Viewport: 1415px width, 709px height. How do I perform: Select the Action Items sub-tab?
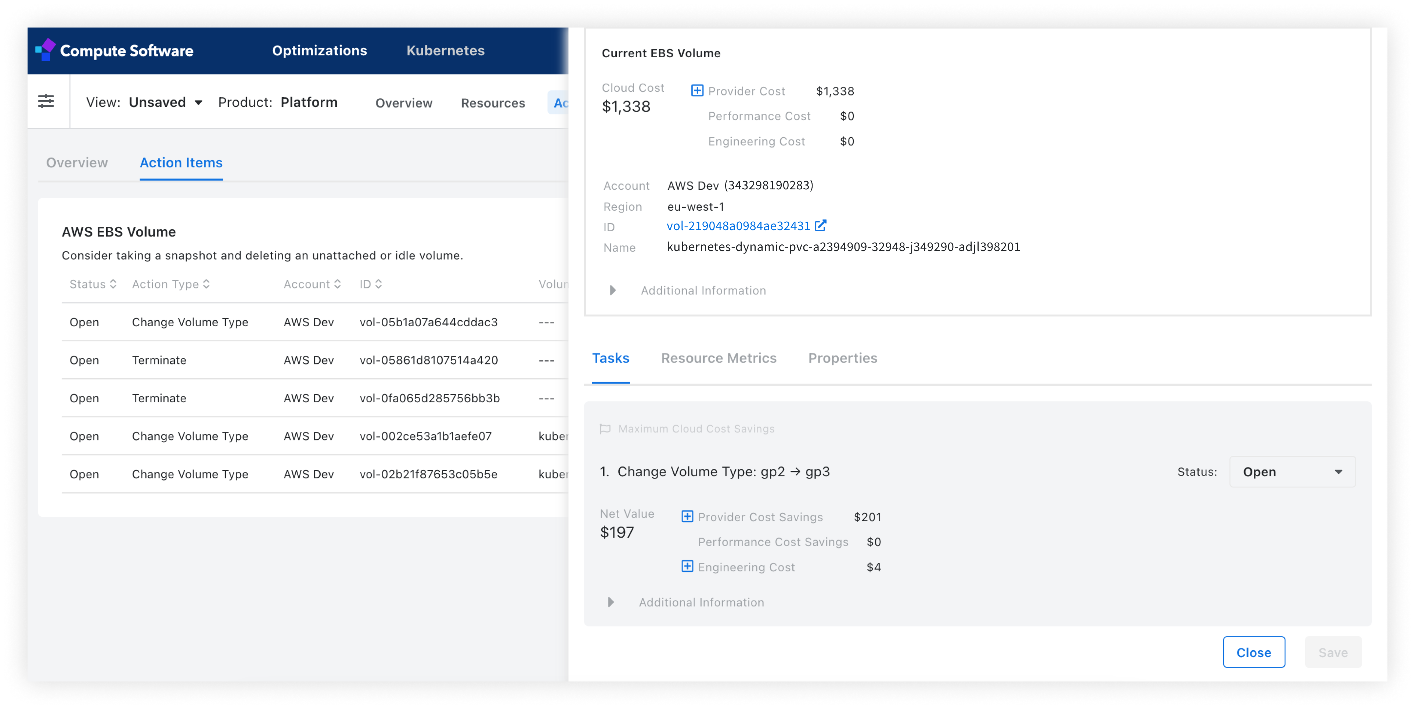[x=181, y=163]
